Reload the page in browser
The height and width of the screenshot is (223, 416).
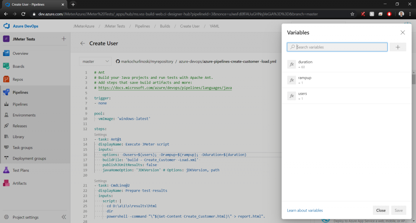[23, 14]
